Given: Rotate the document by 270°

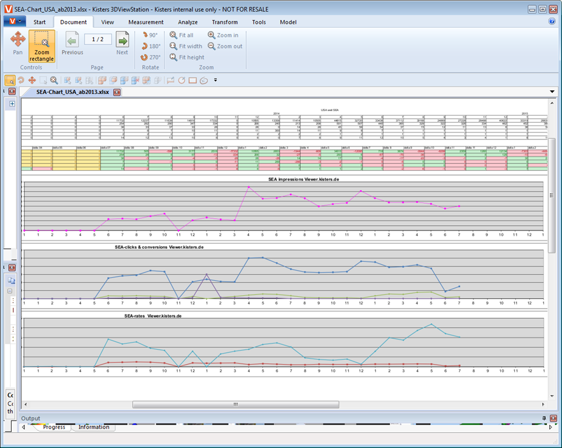Looking at the screenshot, I should pyautogui.click(x=150, y=57).
